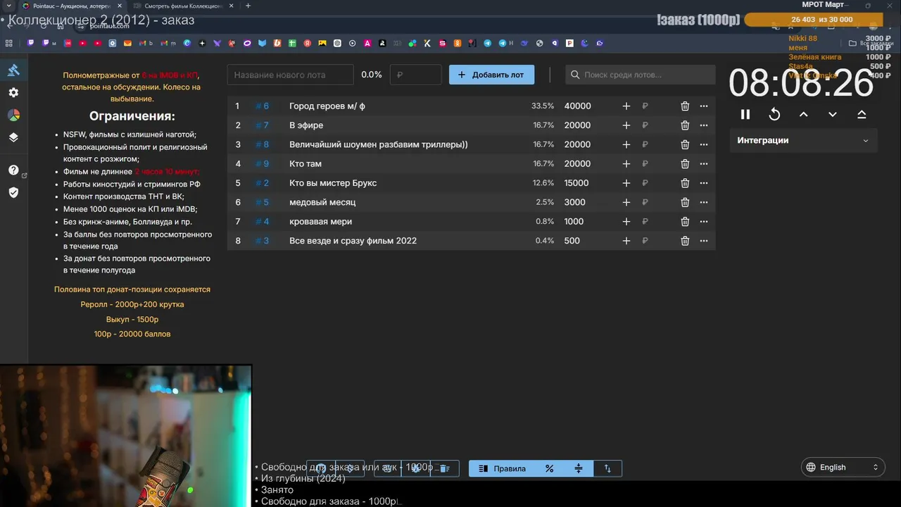Click the sort arrows button in bottom toolbar
Image resolution: width=901 pixels, height=507 pixels.
[x=607, y=468]
